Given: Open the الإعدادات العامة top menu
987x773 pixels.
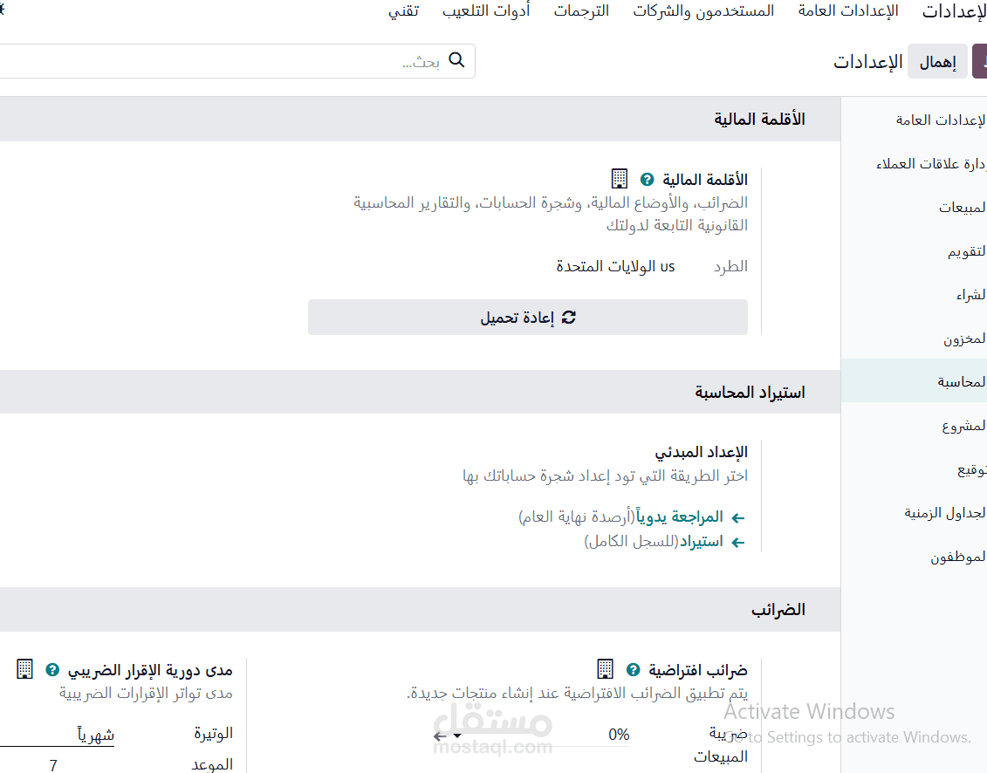Looking at the screenshot, I should tap(848, 10).
